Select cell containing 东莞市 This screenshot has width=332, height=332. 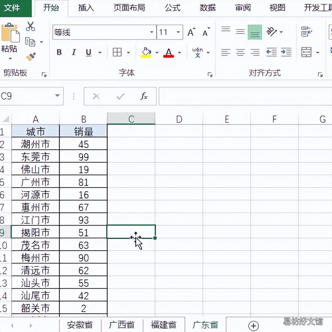[x=36, y=157]
